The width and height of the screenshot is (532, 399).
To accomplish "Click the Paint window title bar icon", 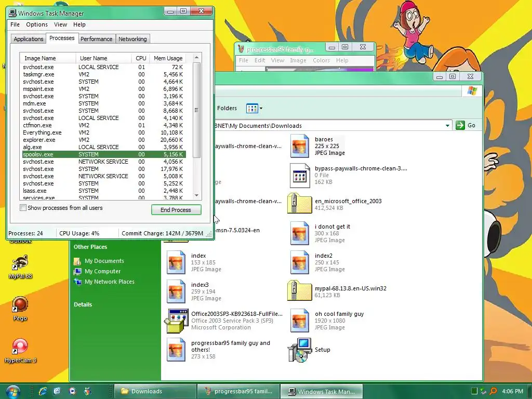I will (x=241, y=49).
